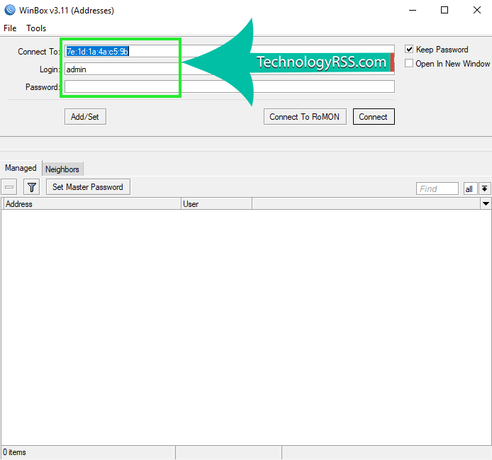
Task: Click the remove (minus) icon in toolbar
Action: [10, 187]
